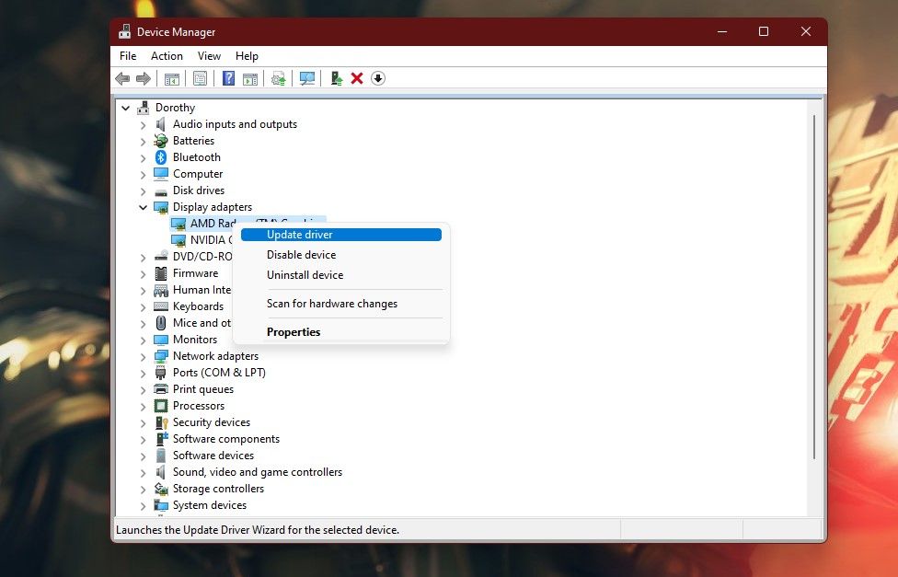Click the Properties toolbar icon
This screenshot has height=577, width=898.
[x=200, y=78]
